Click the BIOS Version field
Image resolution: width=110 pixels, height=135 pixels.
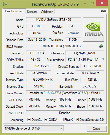tap(61, 46)
